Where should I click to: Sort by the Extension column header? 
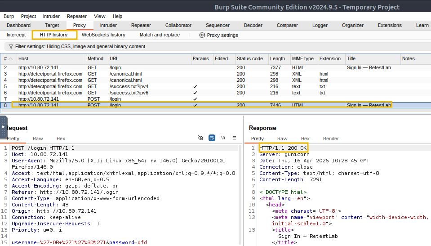pos(332,58)
